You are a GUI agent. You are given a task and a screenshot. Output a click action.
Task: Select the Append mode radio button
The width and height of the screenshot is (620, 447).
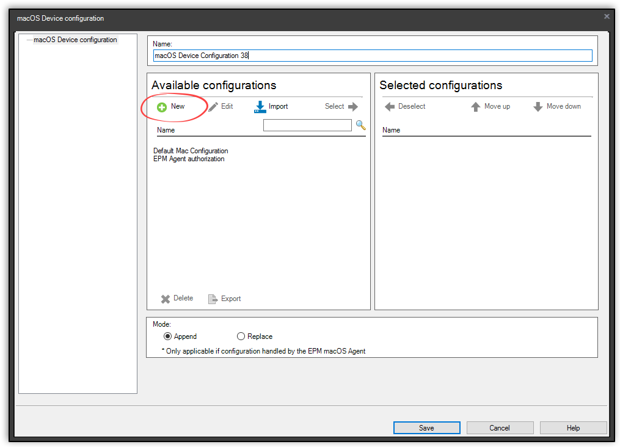tap(169, 336)
